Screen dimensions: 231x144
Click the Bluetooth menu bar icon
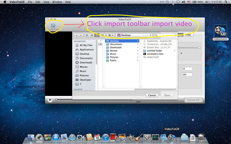pyautogui.click(x=173, y=2)
